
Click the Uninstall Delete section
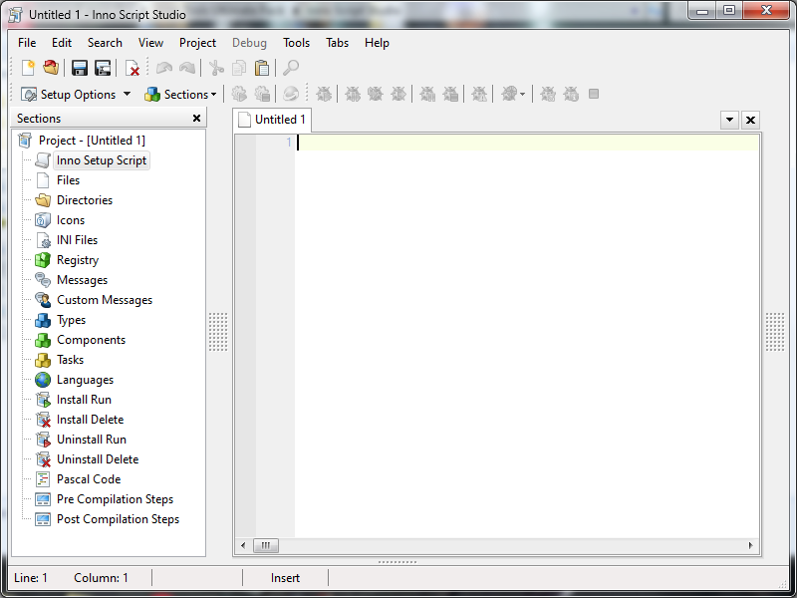98,459
